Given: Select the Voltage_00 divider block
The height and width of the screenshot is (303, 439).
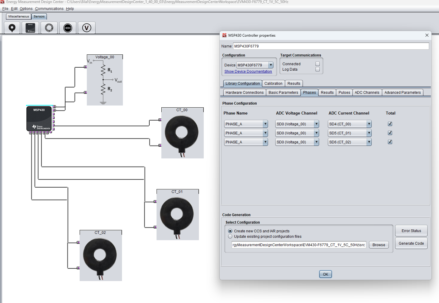Looking at the screenshot, I should click(105, 80).
